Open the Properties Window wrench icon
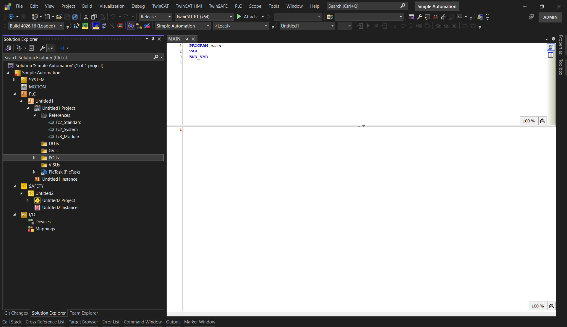The image size is (567, 327). click(419, 17)
